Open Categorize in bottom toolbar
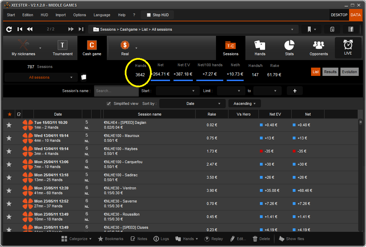 coord(76,239)
